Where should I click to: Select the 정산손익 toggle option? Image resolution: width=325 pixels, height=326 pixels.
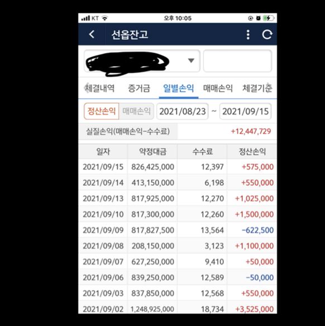tap(101, 111)
